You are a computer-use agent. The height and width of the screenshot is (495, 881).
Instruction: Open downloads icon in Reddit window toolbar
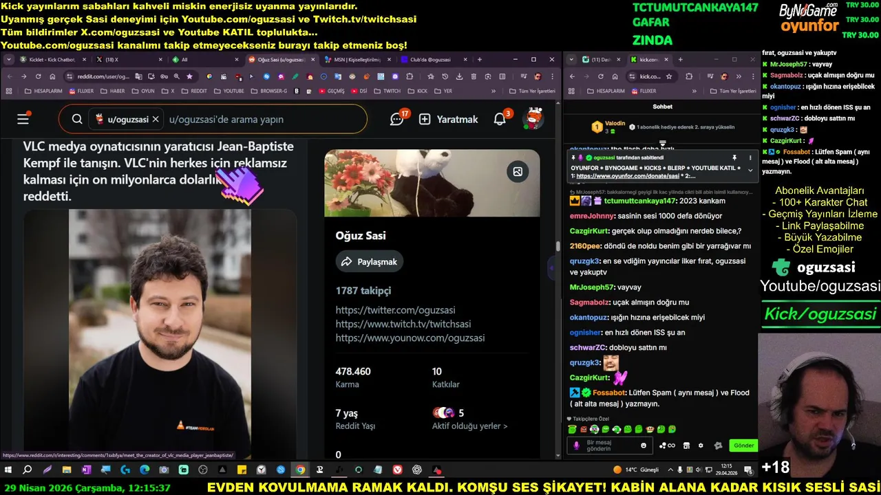pyautogui.click(x=458, y=76)
